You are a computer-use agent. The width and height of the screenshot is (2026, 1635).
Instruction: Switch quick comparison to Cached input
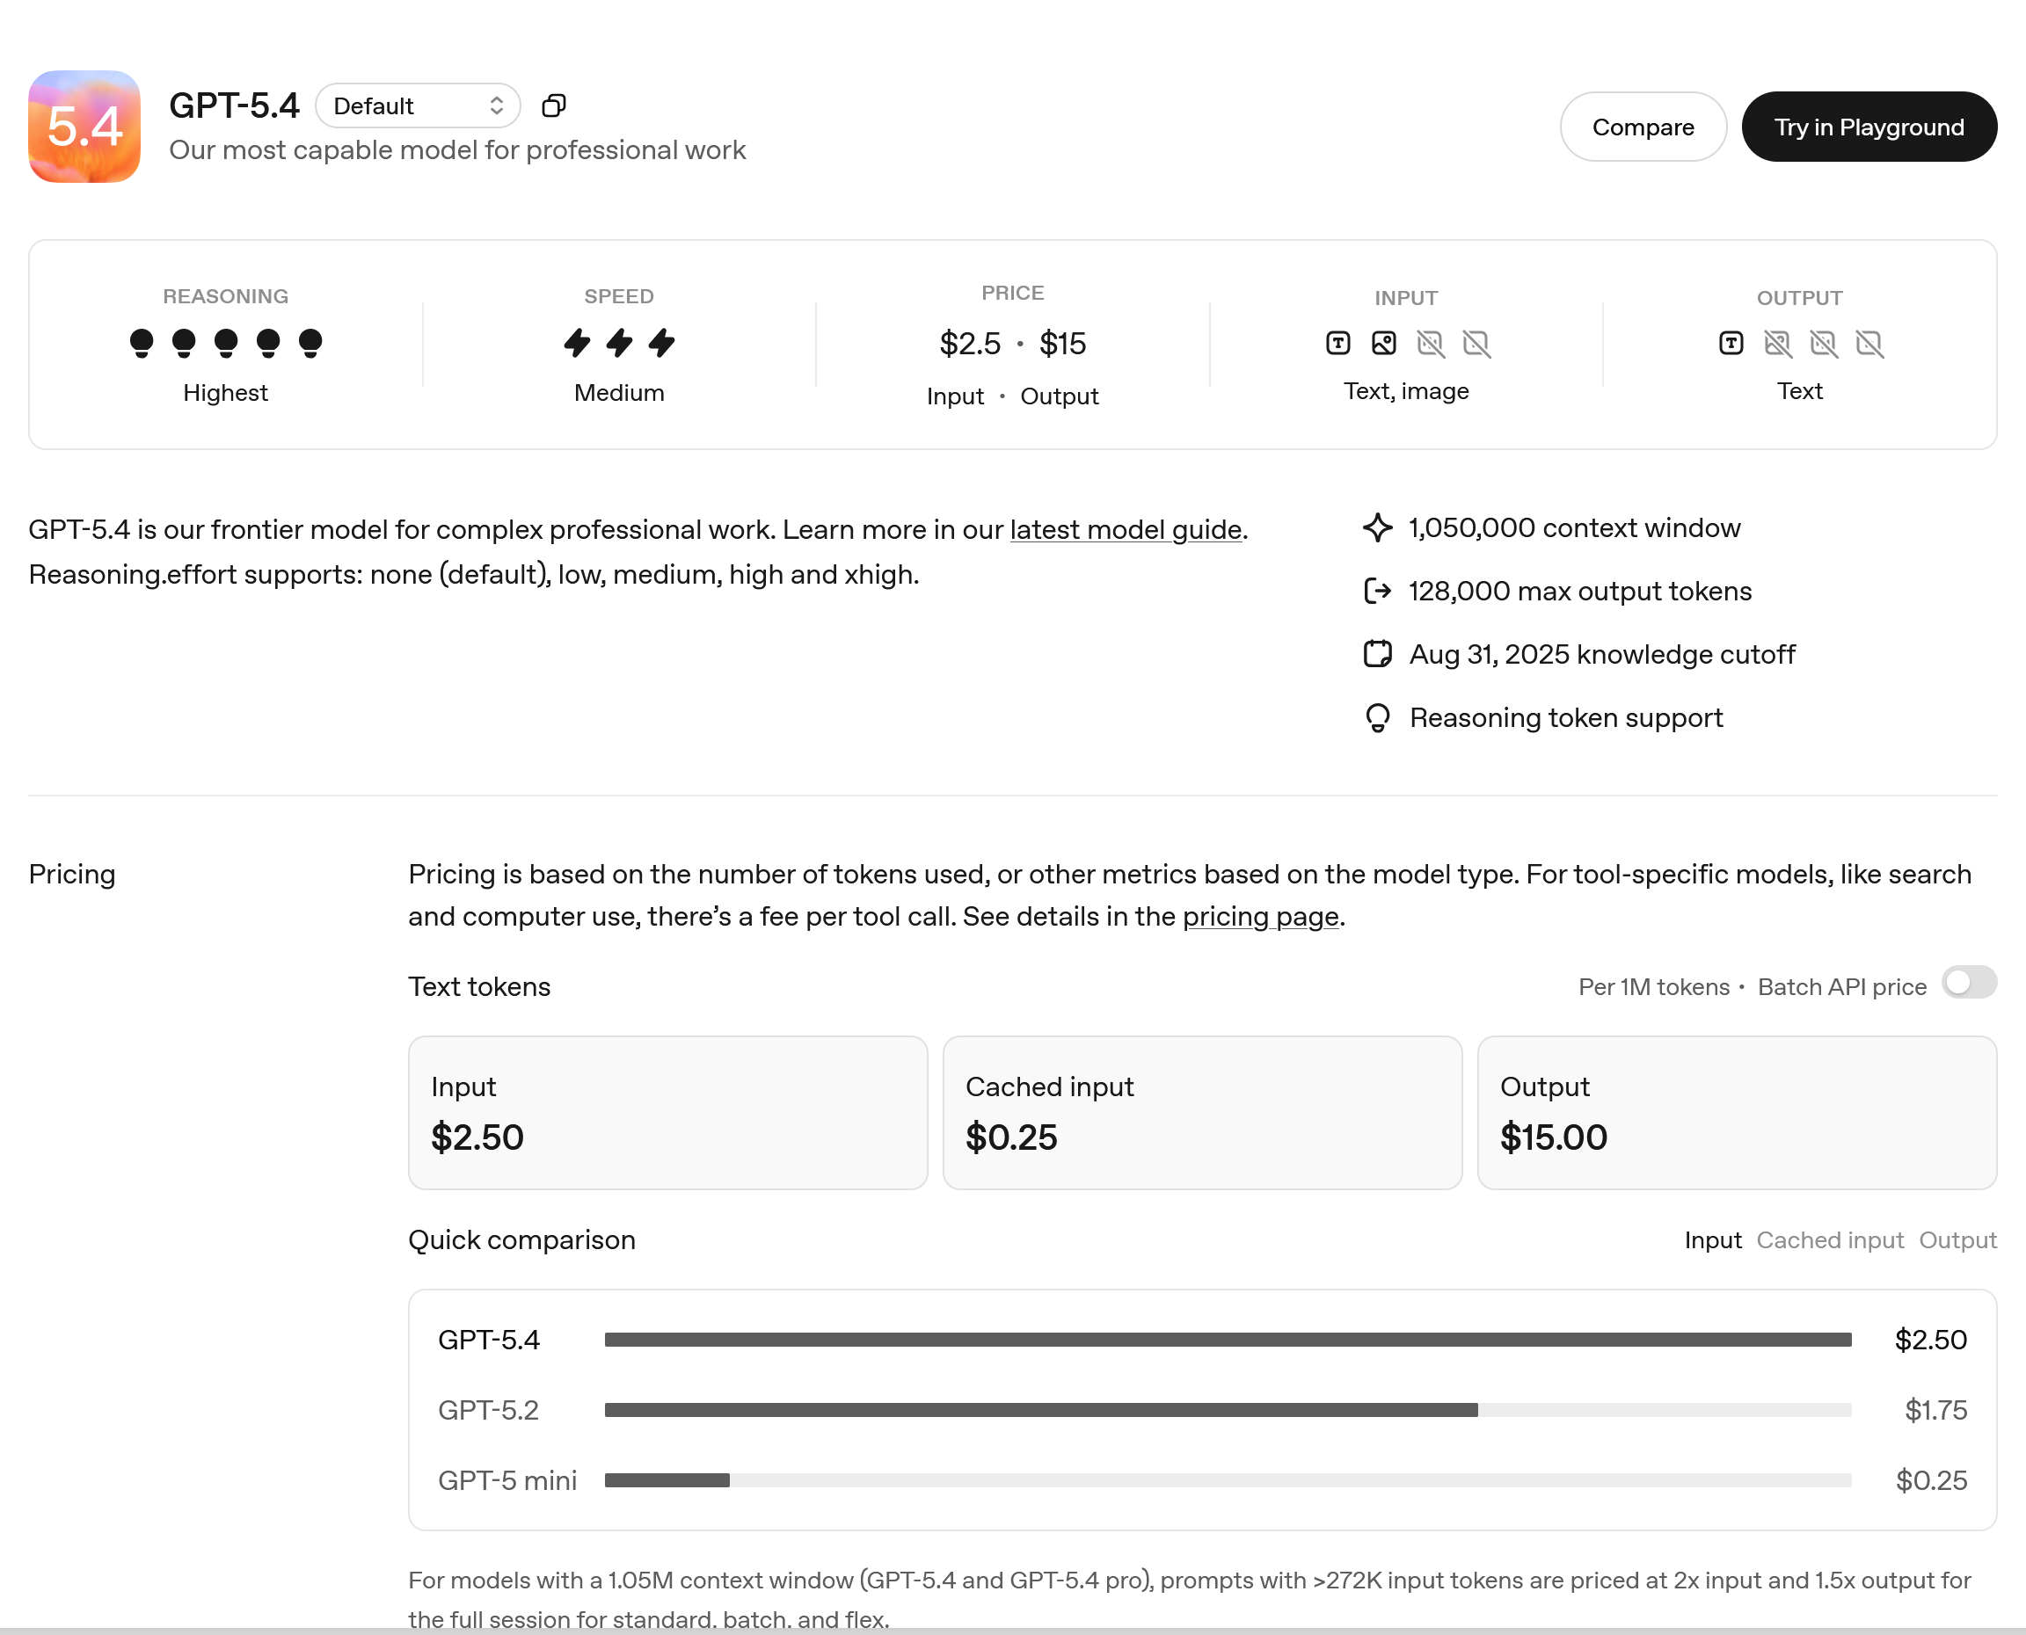1829,1240
